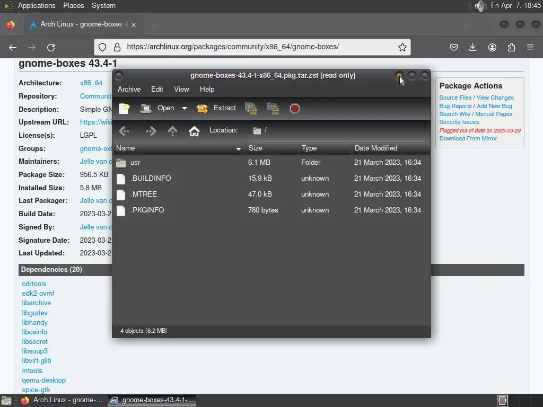Image resolution: width=543 pixels, height=407 pixels.
Task: Create a new archive with the toolbar icon
Action: tap(124, 108)
